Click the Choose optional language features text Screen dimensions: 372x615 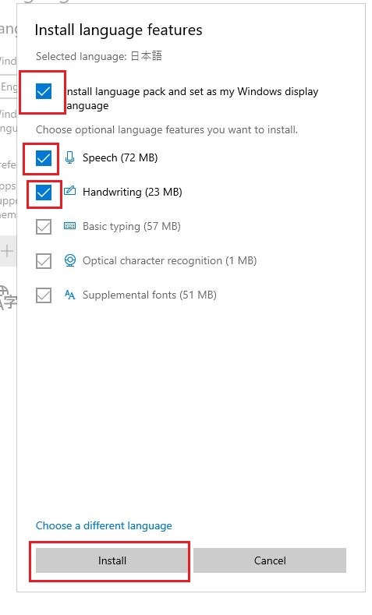click(167, 130)
